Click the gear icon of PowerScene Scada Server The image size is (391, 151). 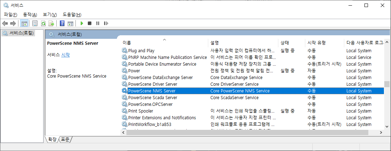(124, 98)
